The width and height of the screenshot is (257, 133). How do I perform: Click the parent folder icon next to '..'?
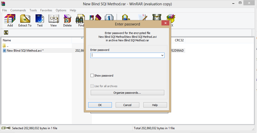click(4, 45)
